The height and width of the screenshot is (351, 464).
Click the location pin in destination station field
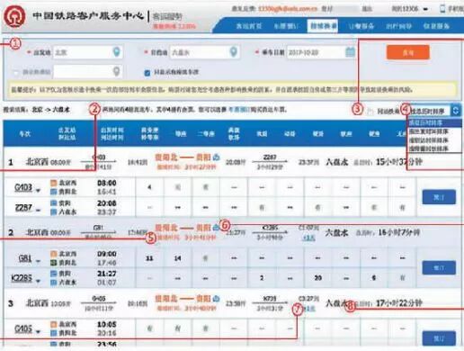pyautogui.click(x=234, y=52)
